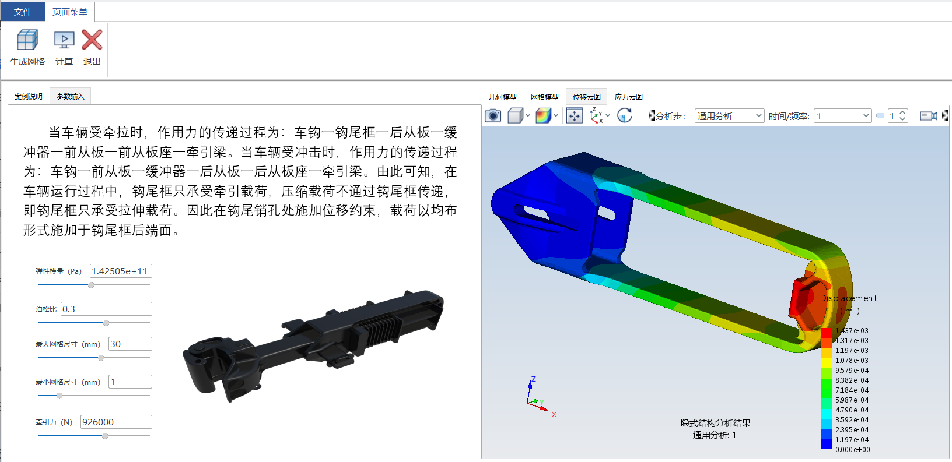Viewport: 952px width, 462px height.
Task: Click the 最大网格尺寸 input field 30
Action: 130,344
